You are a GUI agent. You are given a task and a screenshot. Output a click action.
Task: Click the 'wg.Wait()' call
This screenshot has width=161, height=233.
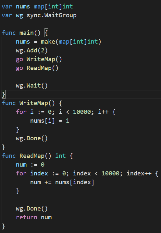pyautogui.click(x=32, y=86)
